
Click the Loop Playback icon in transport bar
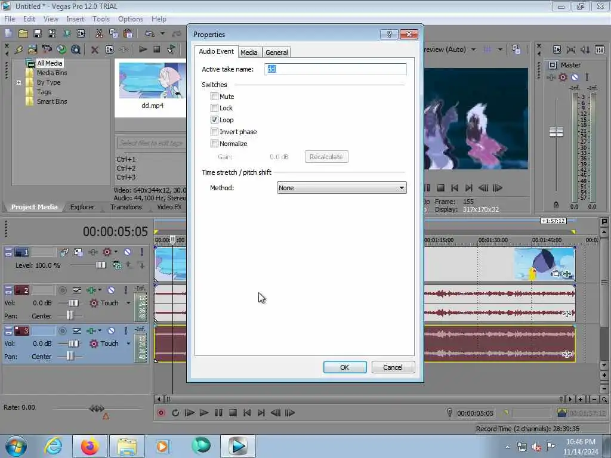(175, 413)
